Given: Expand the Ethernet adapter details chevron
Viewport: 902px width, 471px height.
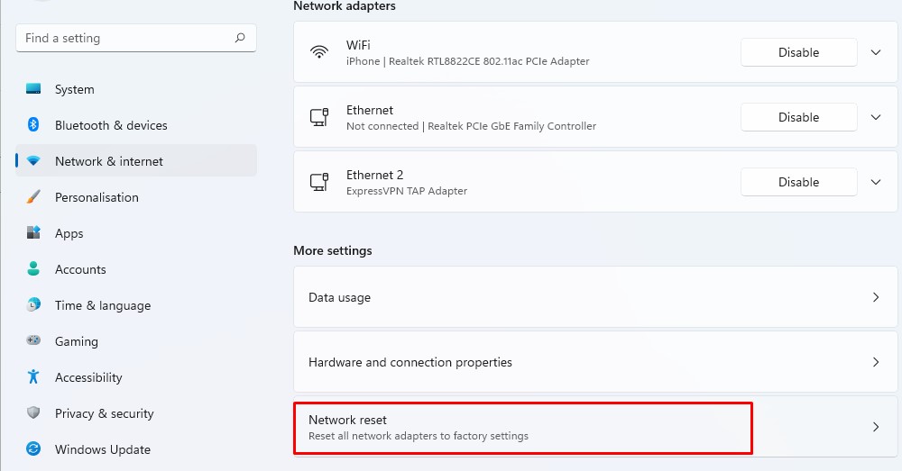Looking at the screenshot, I should click(876, 117).
